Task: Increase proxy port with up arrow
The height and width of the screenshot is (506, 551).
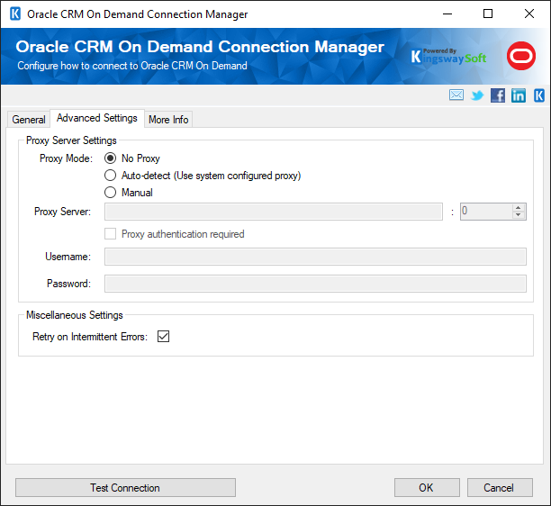Action: (518, 208)
